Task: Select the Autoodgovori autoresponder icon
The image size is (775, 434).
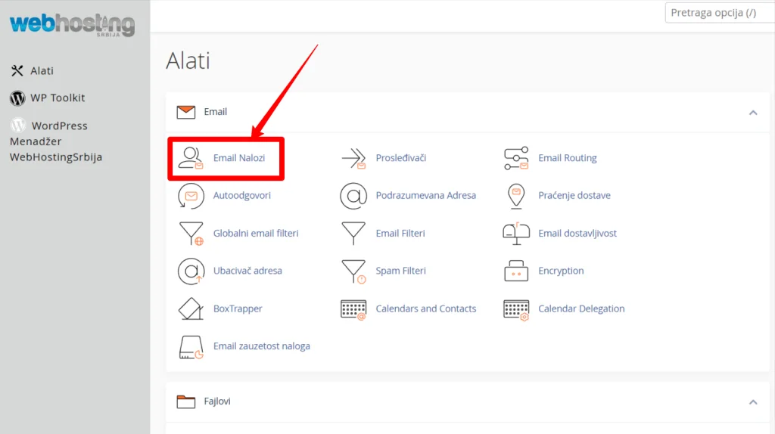Action: pyautogui.click(x=191, y=196)
